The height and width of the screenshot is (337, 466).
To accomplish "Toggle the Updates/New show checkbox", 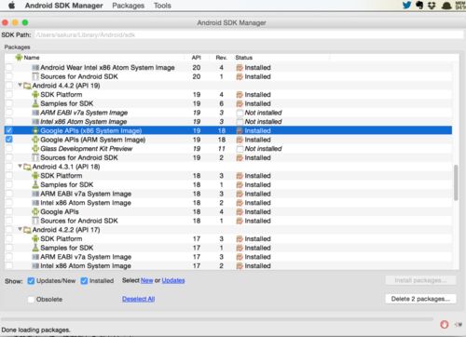I will 31,281.
